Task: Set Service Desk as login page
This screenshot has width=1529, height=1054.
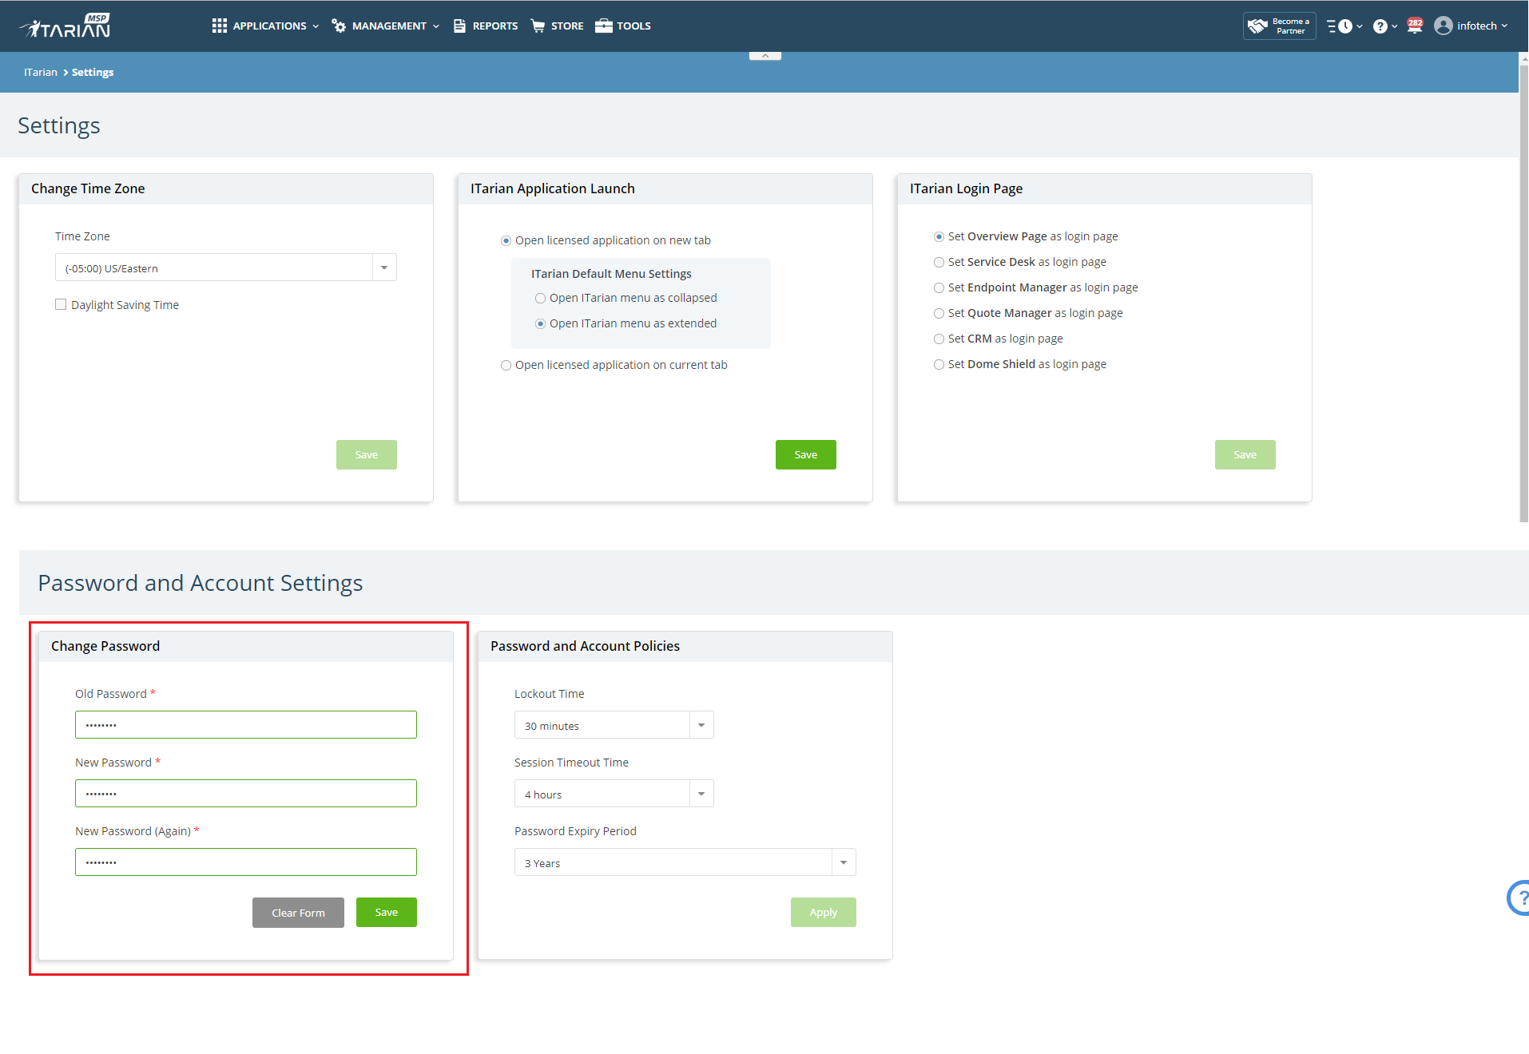Action: pos(939,262)
